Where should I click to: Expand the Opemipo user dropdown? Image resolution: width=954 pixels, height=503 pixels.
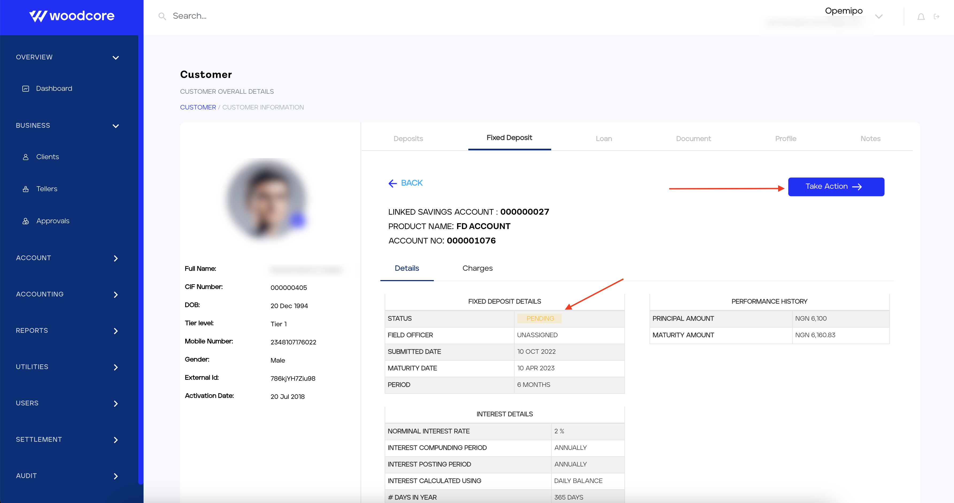click(x=878, y=17)
